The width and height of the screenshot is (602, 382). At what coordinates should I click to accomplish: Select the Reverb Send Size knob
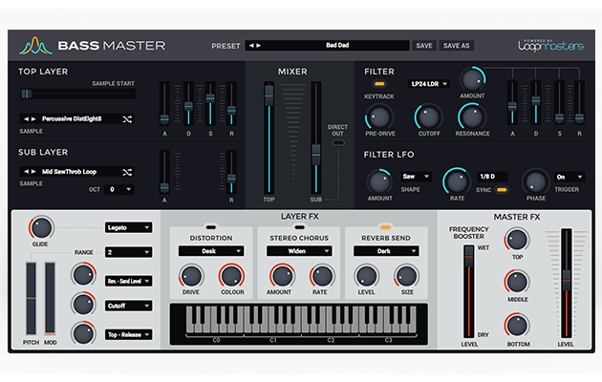pyautogui.click(x=405, y=276)
